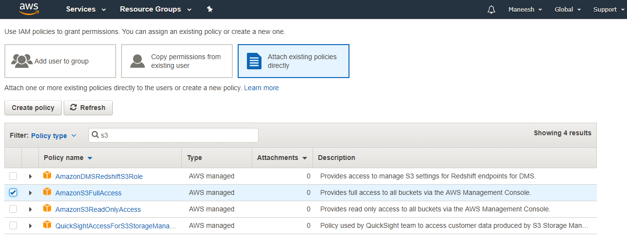Click the orange box icon for AmazonS3FullAccess
The width and height of the screenshot is (627, 239).
(47, 192)
